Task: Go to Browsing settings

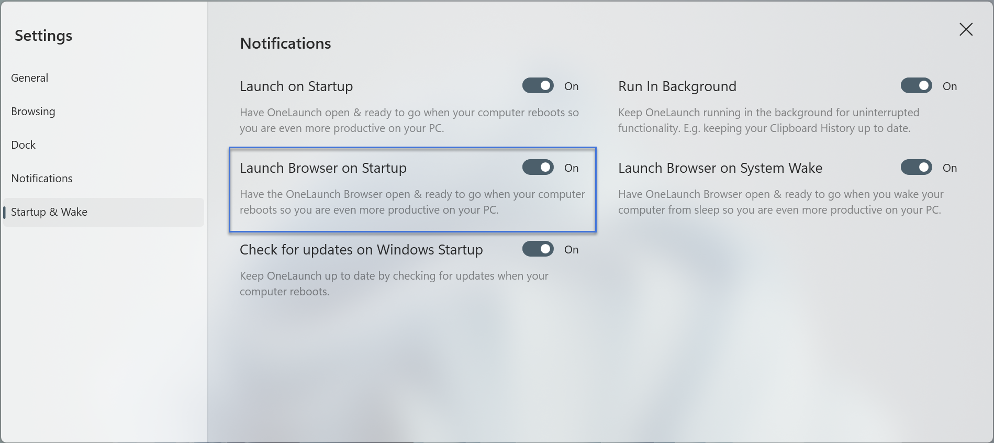Action: pos(104,112)
